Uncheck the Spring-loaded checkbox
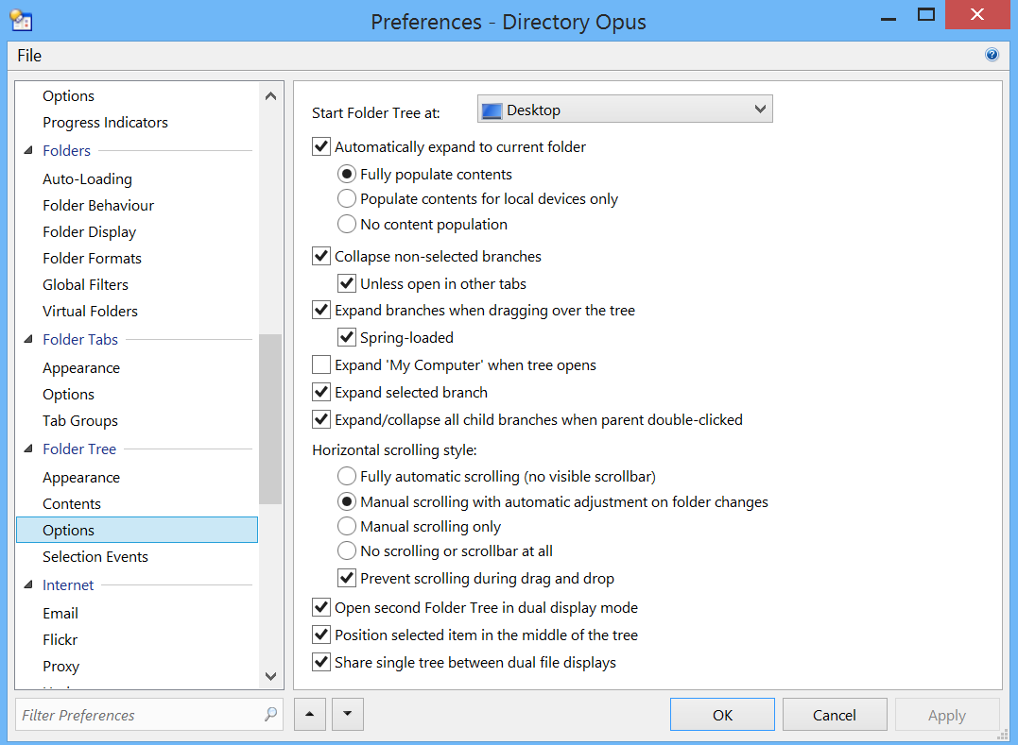This screenshot has height=745, width=1018. tap(347, 337)
